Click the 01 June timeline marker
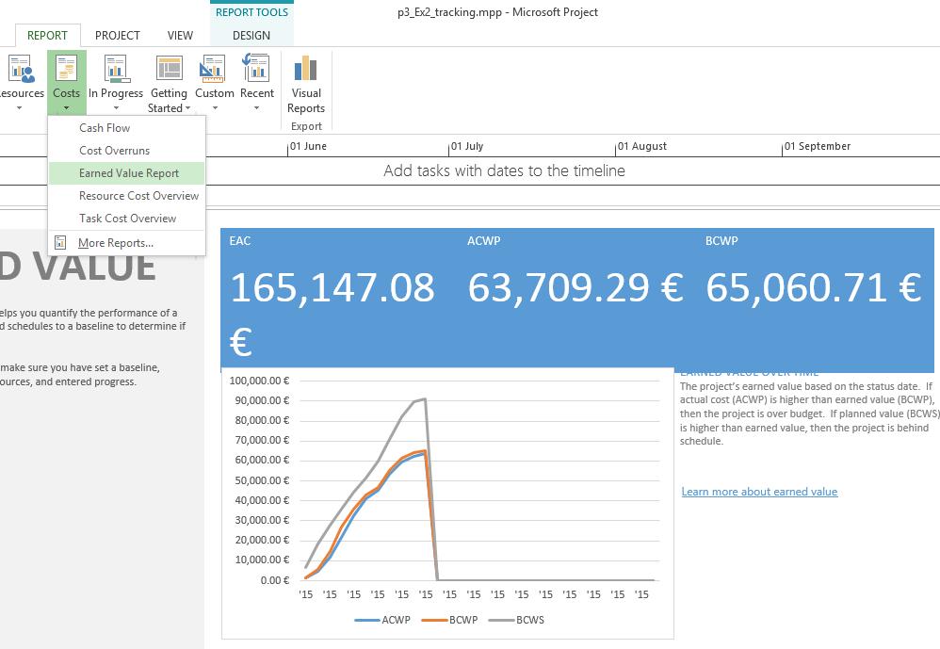This screenshot has height=649, width=940. point(308,146)
